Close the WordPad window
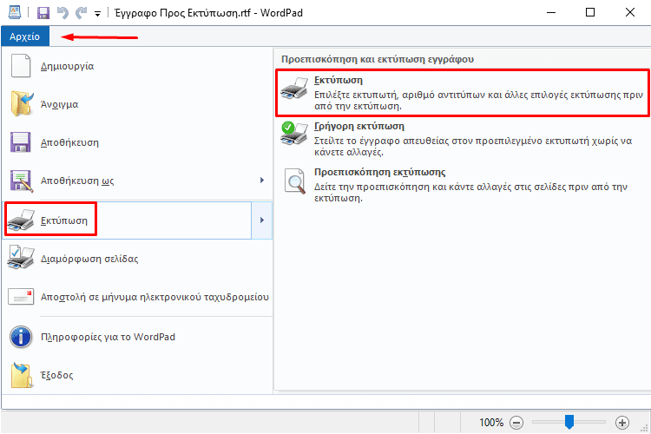 pyautogui.click(x=630, y=12)
